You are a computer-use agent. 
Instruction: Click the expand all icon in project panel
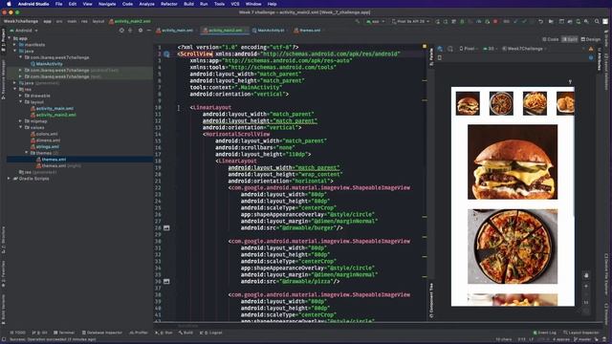coord(130,31)
